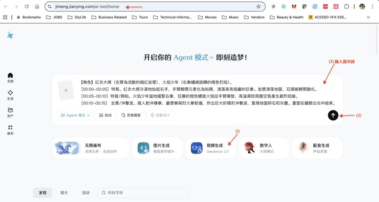The width and height of the screenshot is (379, 202).
Task: Toggle the 创意设计 option
Action: 160,115
